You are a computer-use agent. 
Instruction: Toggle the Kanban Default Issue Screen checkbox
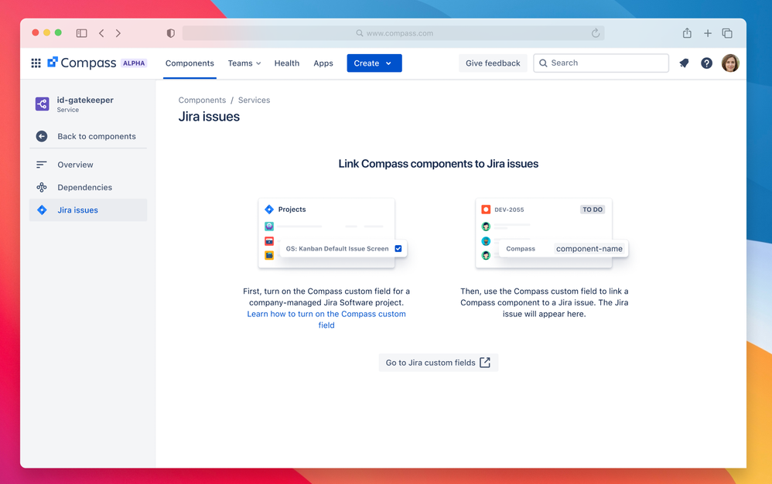click(x=398, y=249)
